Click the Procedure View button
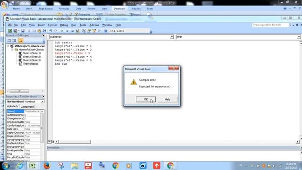Viewport: 302px width, 170px height. (49, 142)
